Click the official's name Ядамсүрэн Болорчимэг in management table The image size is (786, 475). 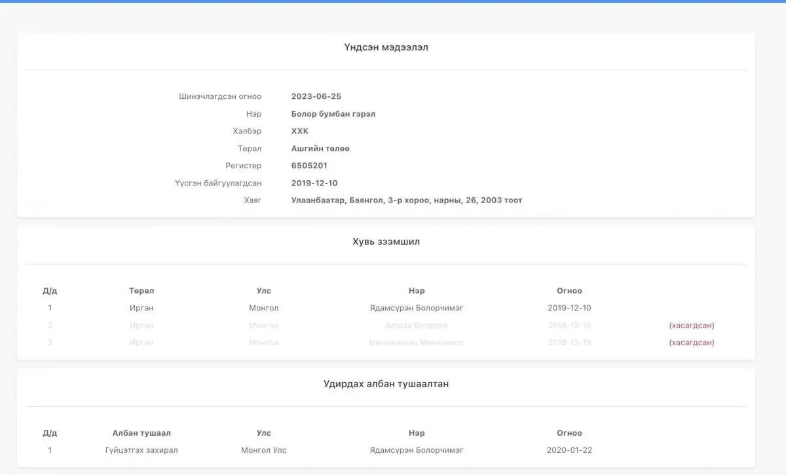(x=417, y=450)
